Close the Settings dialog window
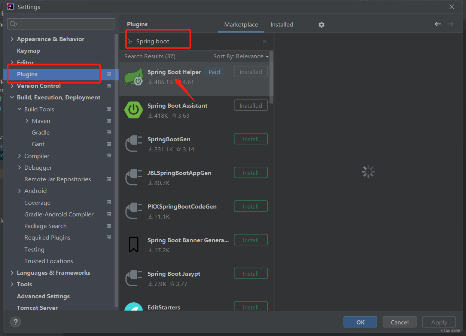This screenshot has width=466, height=336. [x=452, y=7]
